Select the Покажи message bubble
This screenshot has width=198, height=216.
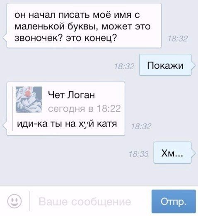point(165,65)
